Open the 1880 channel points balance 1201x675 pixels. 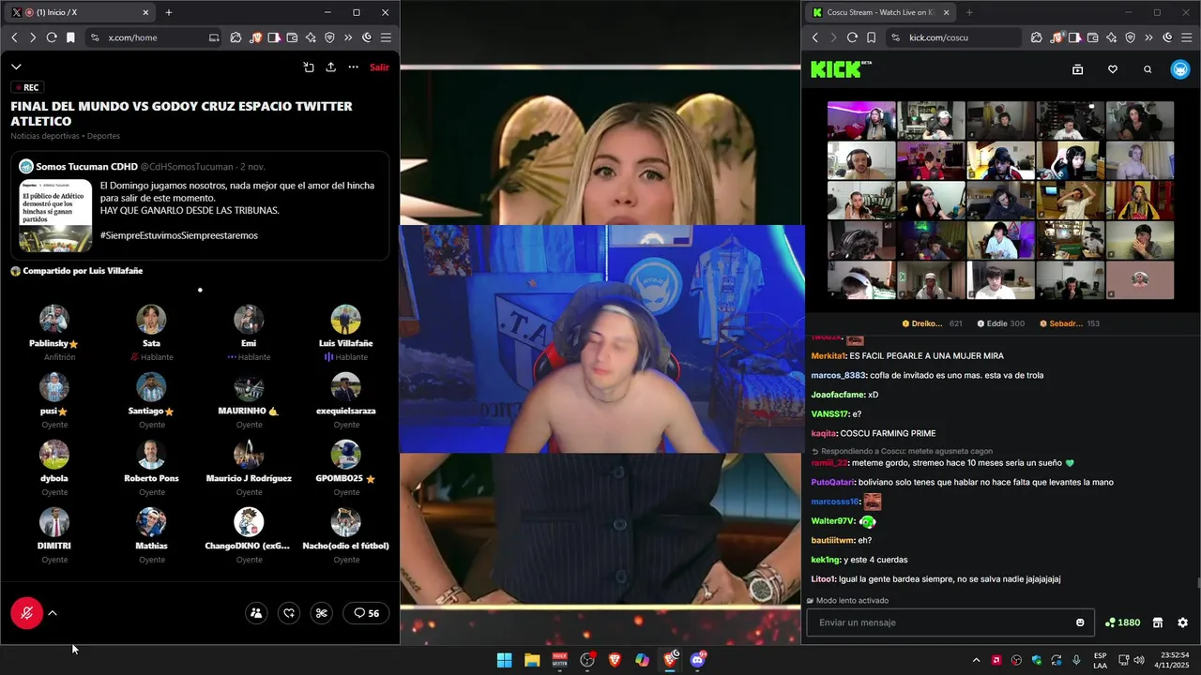point(1123,622)
